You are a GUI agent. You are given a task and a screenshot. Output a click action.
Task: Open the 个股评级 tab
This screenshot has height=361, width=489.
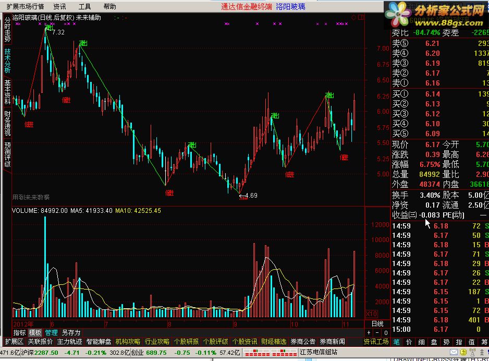point(215,342)
